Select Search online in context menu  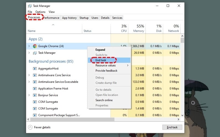(x=104, y=100)
